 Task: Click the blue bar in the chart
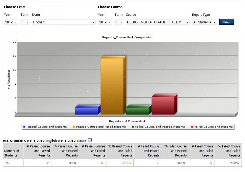[x=86, y=110]
